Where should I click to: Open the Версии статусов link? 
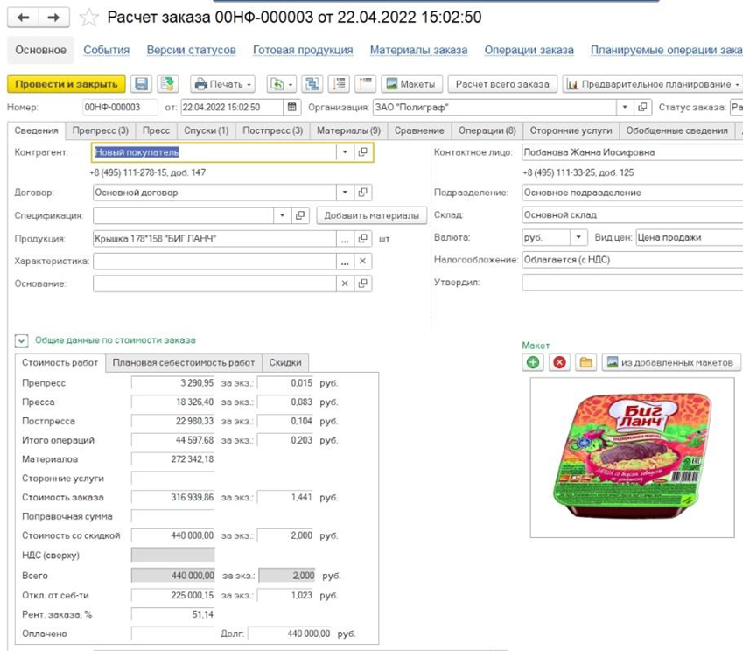click(x=192, y=50)
